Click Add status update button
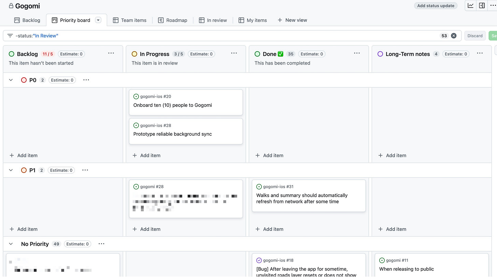This screenshot has width=497, height=277. (436, 5)
